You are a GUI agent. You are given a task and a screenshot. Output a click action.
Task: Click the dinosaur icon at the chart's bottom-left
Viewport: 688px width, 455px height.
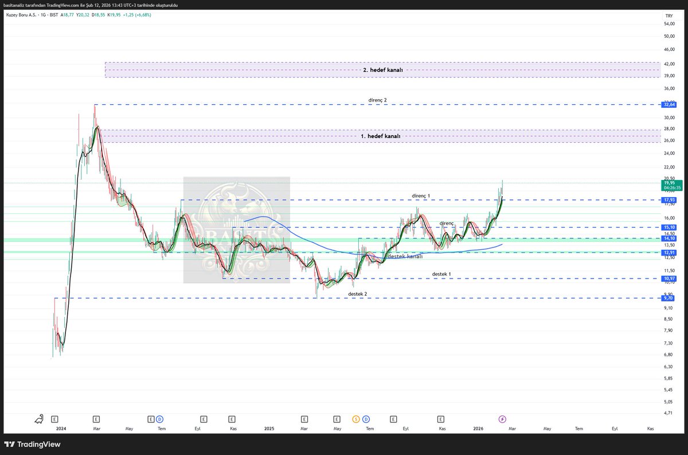click(38, 419)
